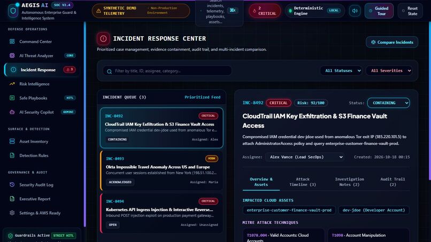Click the Security Audit Log menu item
The width and height of the screenshot is (431, 242).
pos(42,185)
